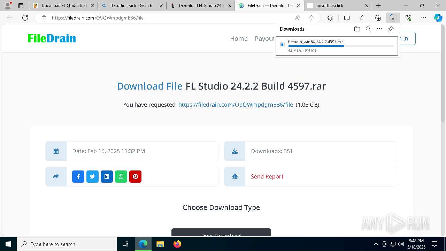Click the Sign In button
Screen dimensions: 446x251
(407, 38)
